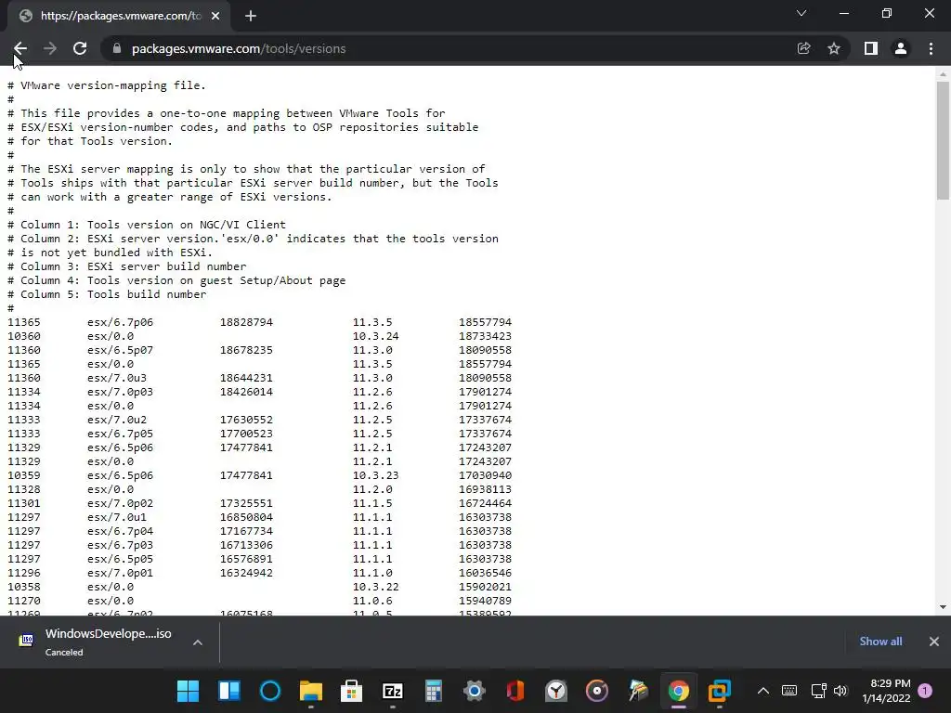Close the packages.vmware.com tab
This screenshot has width=951, height=713.
[x=215, y=16]
